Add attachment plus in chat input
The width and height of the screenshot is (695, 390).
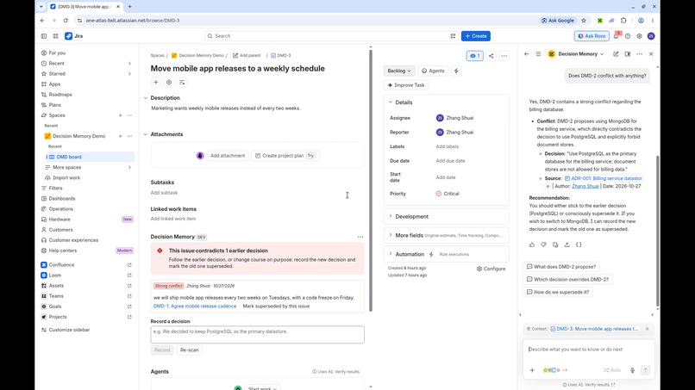pyautogui.click(x=532, y=370)
